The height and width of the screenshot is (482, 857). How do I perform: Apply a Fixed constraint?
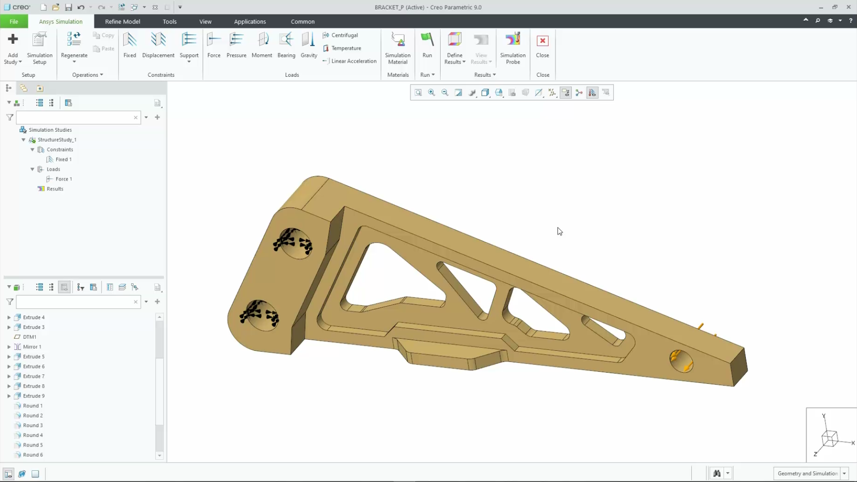[129, 45]
